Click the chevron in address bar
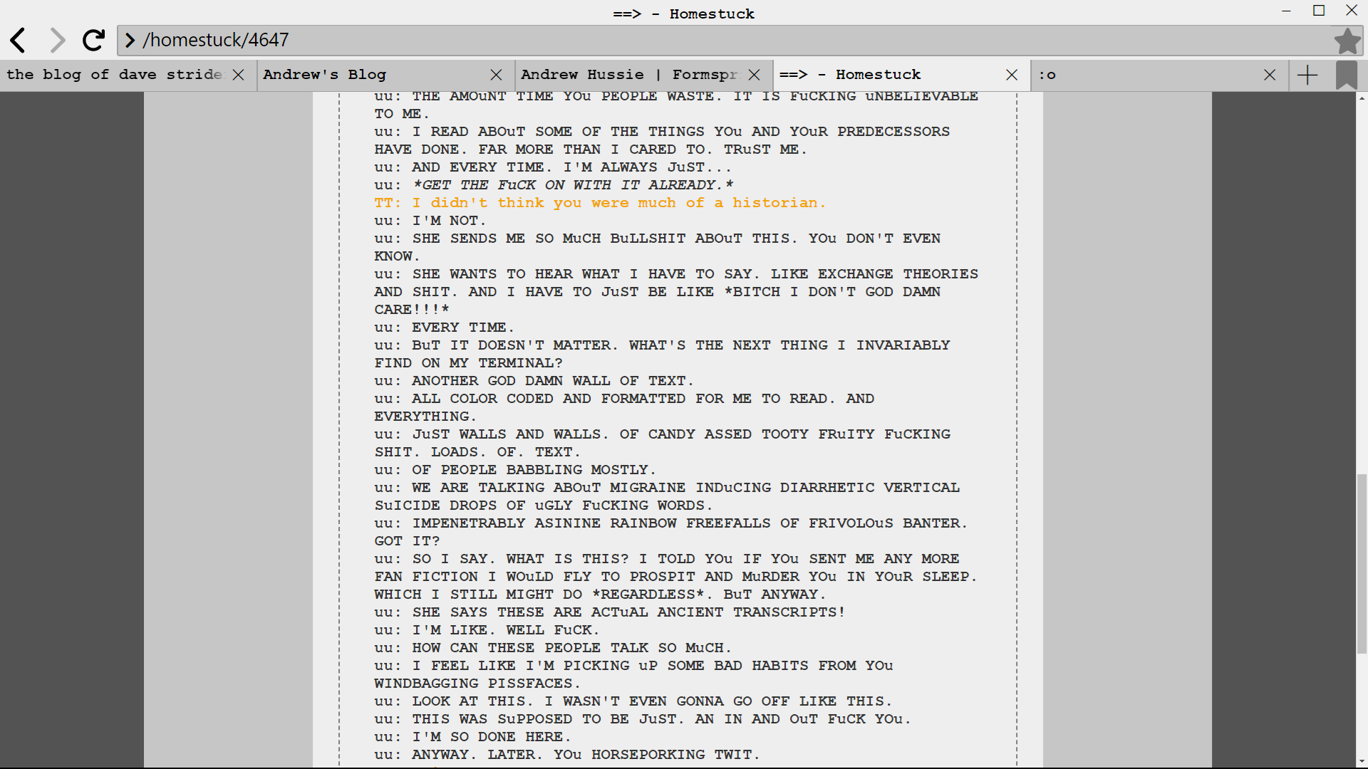The image size is (1368, 769). tap(130, 41)
